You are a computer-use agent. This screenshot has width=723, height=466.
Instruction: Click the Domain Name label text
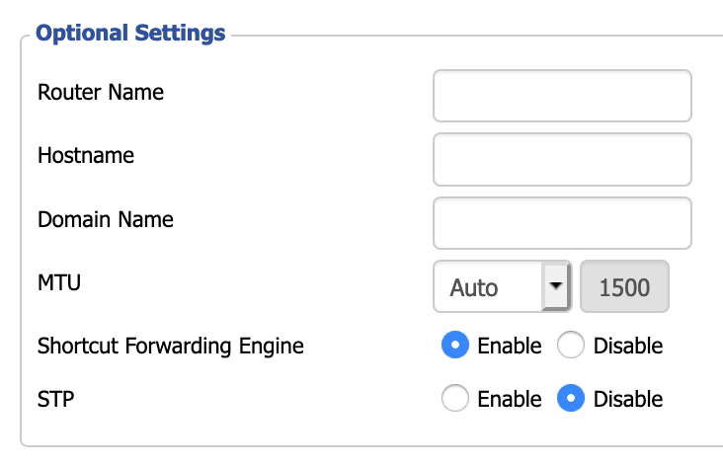106,219
